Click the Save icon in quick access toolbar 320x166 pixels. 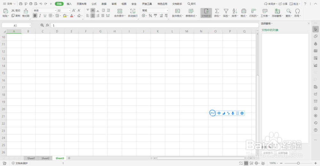pyautogui.click(x=21, y=4)
